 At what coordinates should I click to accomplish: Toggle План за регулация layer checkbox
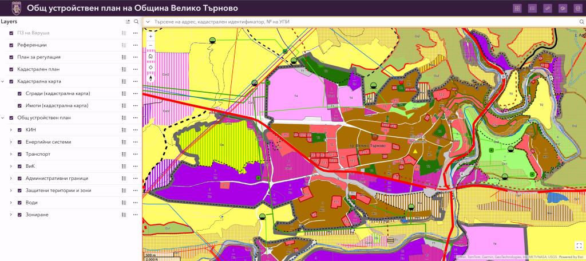(x=11, y=57)
